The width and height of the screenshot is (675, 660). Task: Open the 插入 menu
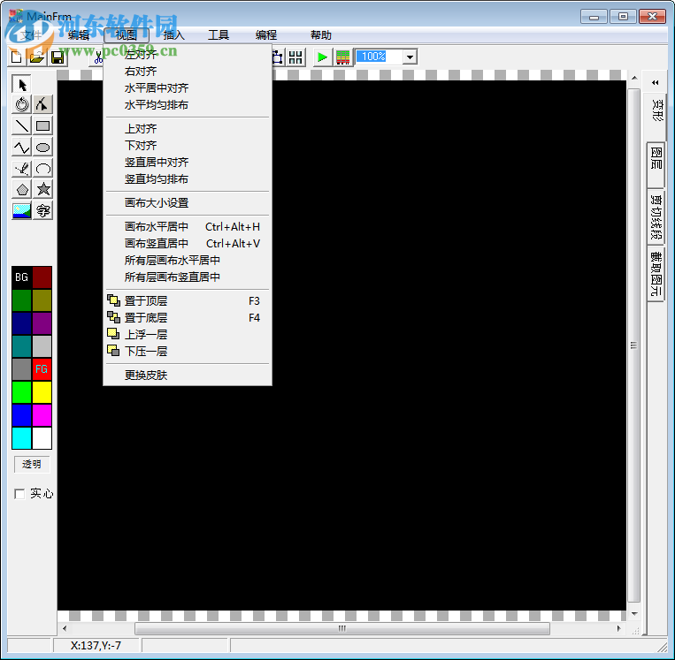(x=174, y=35)
